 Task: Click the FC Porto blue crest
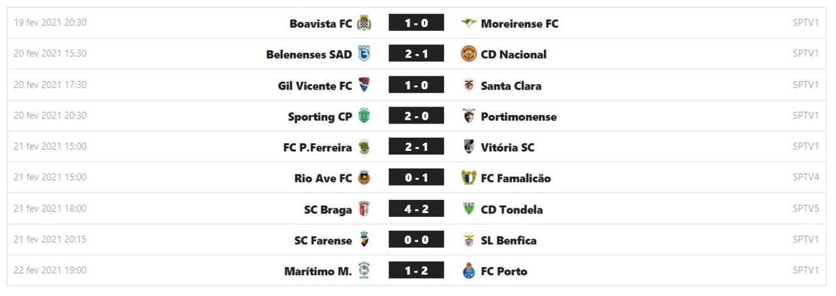tap(468, 271)
